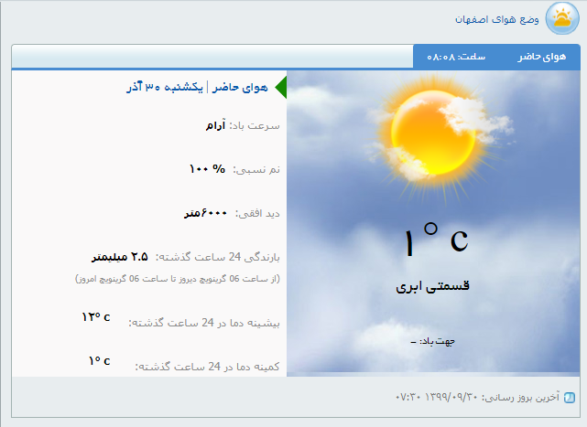Click the small clock icon by last update

coord(570,398)
